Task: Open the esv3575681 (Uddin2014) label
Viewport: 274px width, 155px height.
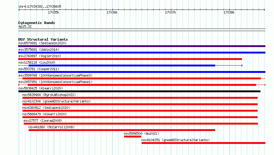Action: pos(39,50)
